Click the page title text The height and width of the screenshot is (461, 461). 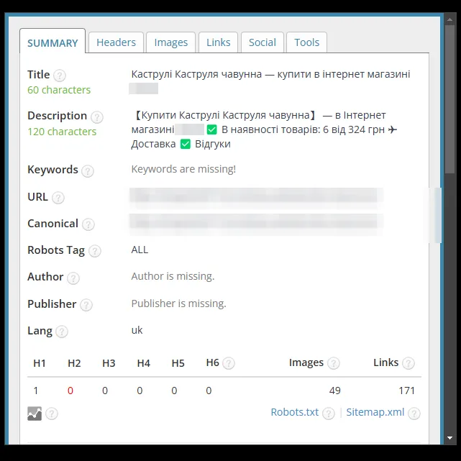270,74
